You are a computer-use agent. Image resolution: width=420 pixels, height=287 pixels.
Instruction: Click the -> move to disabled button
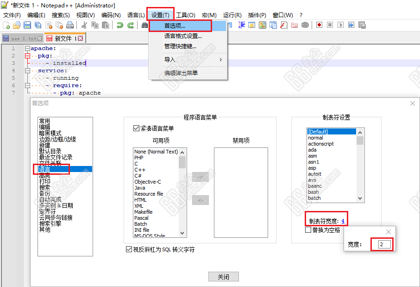pos(201,177)
